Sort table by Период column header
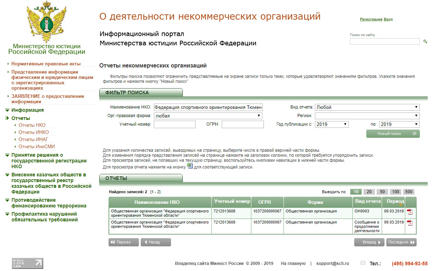The image size is (437, 271). tap(395, 202)
